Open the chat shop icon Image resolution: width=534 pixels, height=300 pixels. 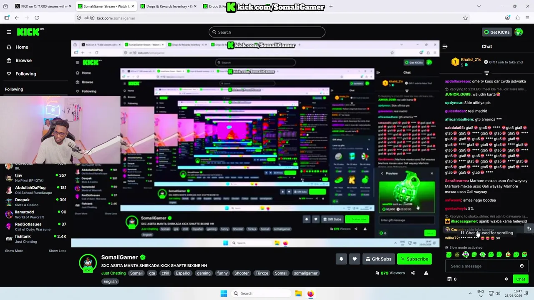point(449,279)
